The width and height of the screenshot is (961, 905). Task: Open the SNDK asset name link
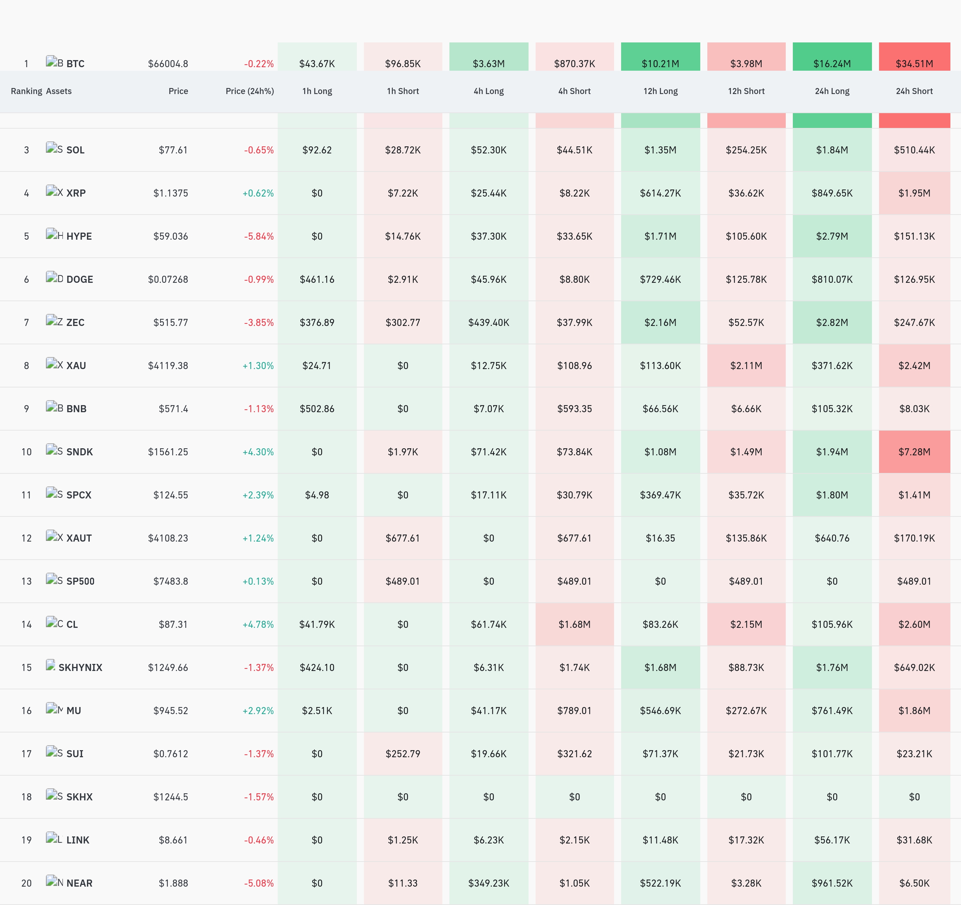[x=80, y=452]
